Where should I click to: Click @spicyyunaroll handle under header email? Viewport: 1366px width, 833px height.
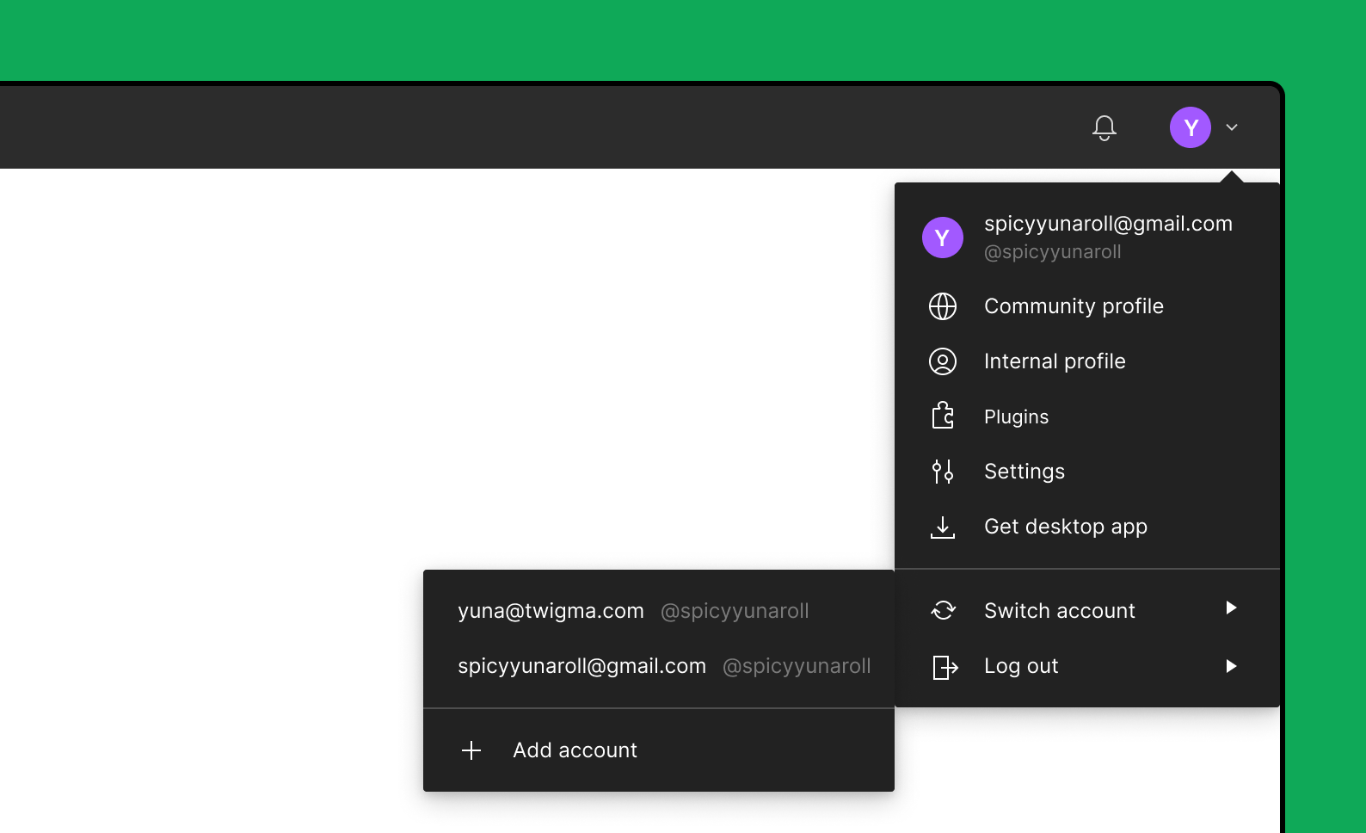pos(1053,252)
